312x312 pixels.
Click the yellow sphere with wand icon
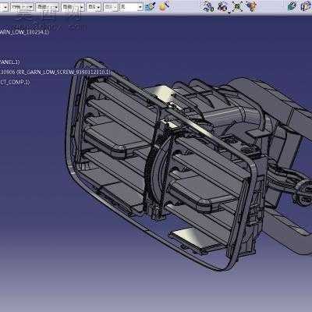(165, 5)
